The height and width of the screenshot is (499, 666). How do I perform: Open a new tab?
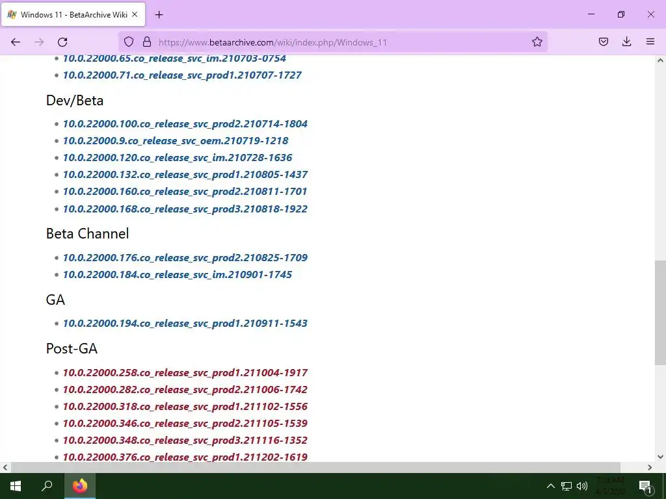pyautogui.click(x=159, y=15)
